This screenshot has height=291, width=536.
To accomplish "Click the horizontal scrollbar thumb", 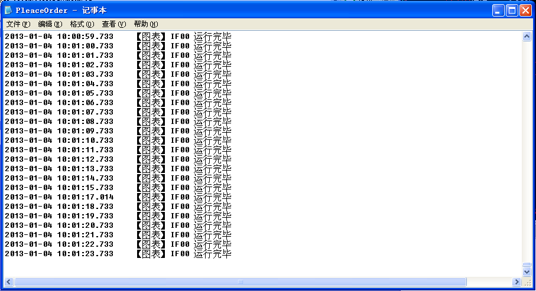I will [241, 282].
